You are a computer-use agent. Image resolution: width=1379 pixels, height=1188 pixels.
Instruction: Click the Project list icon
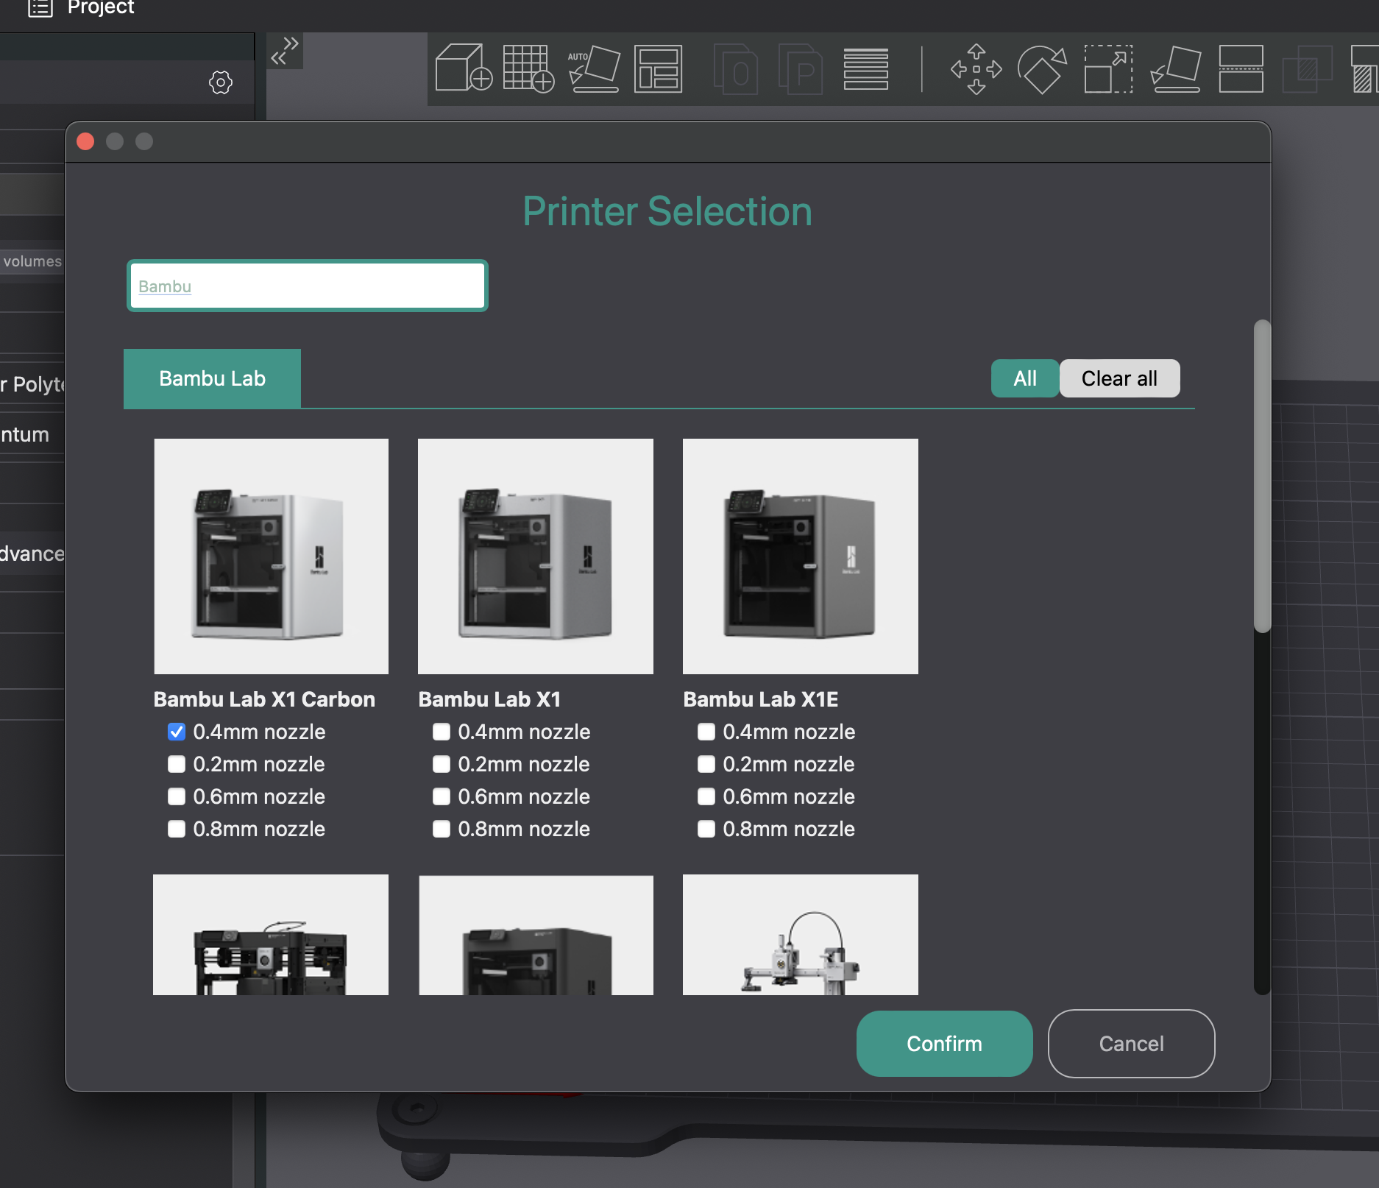(40, 8)
